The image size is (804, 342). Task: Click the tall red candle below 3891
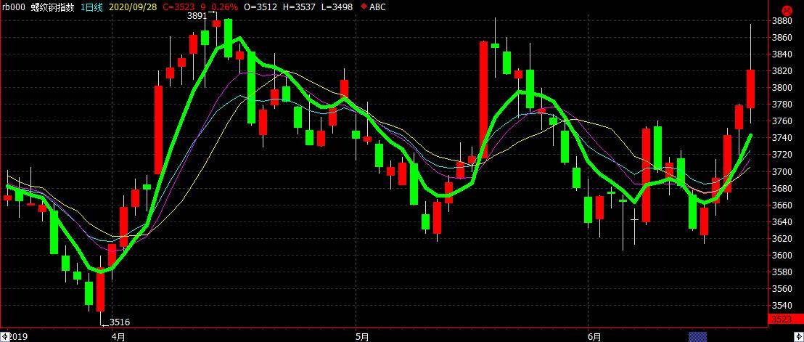[x=158, y=130]
